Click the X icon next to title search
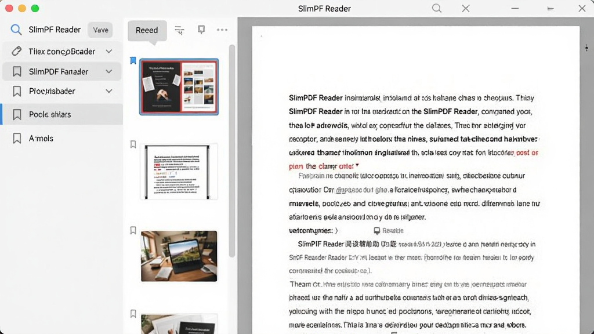Screen dimensions: 594x334 click(466, 8)
